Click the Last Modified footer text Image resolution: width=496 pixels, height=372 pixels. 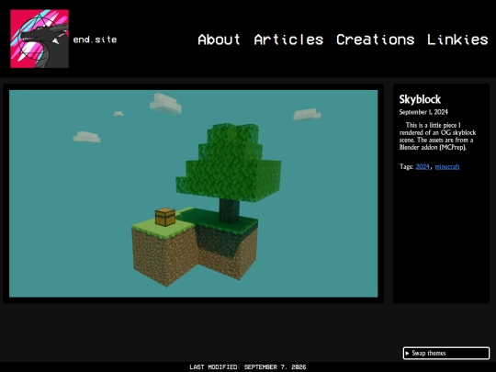pyautogui.click(x=248, y=366)
